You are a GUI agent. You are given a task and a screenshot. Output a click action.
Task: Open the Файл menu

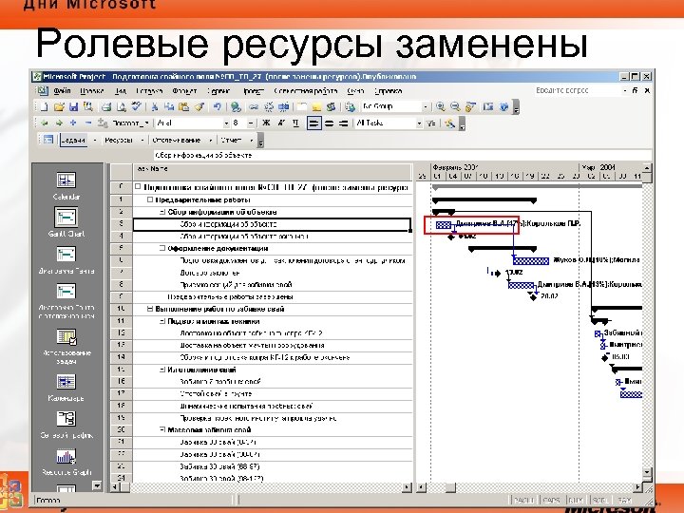[x=63, y=91]
